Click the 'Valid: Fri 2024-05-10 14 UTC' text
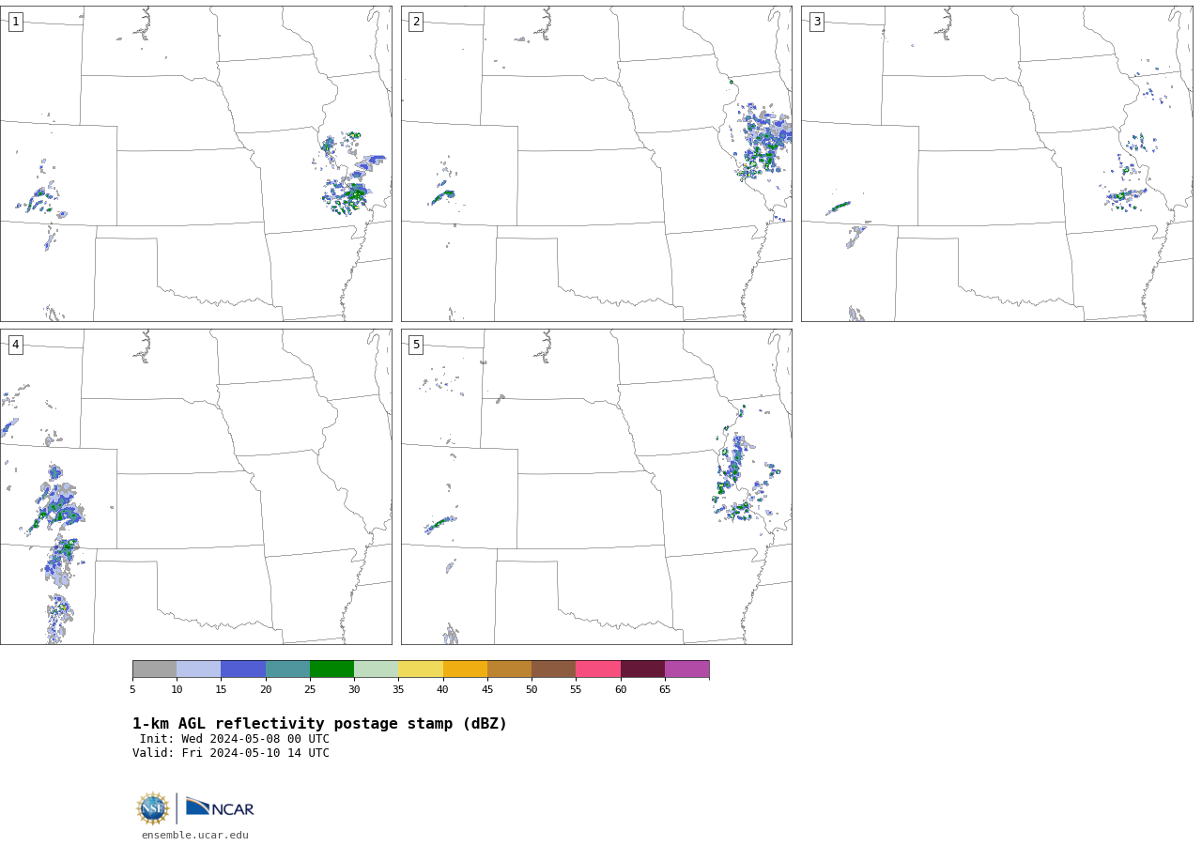The height and width of the screenshot is (846, 1202). [231, 753]
